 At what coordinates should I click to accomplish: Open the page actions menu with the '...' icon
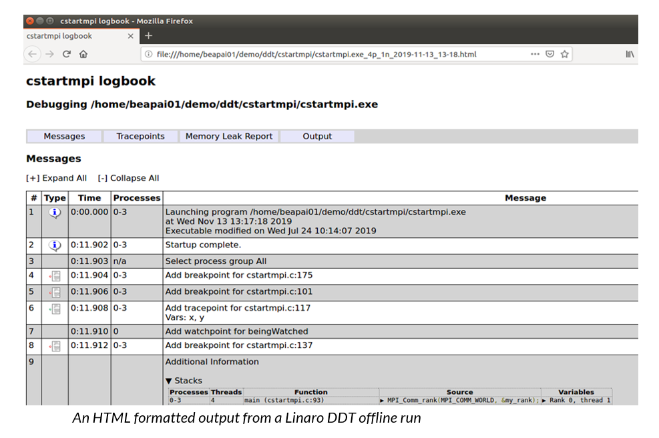pyautogui.click(x=535, y=54)
